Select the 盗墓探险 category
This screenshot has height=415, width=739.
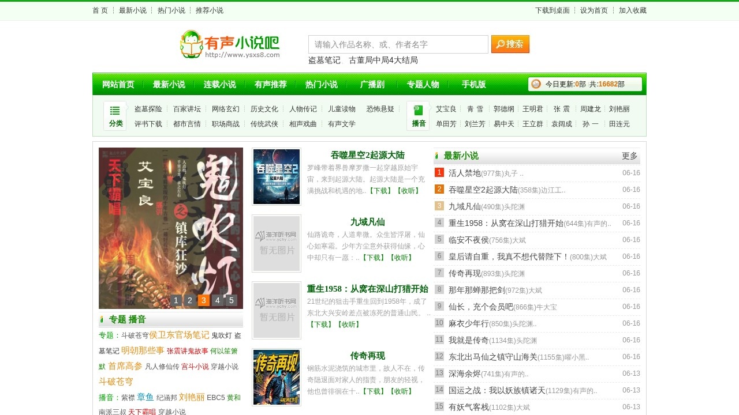(x=148, y=109)
